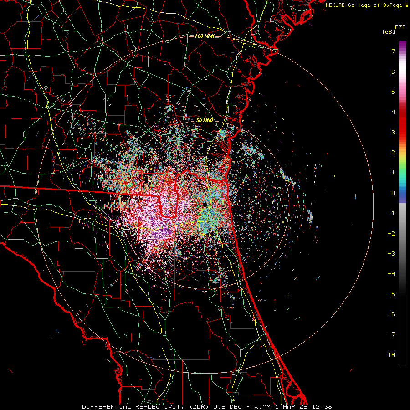This screenshot has height=410, width=410.
Task: Click the scale value 7 label
Action: pos(393,51)
